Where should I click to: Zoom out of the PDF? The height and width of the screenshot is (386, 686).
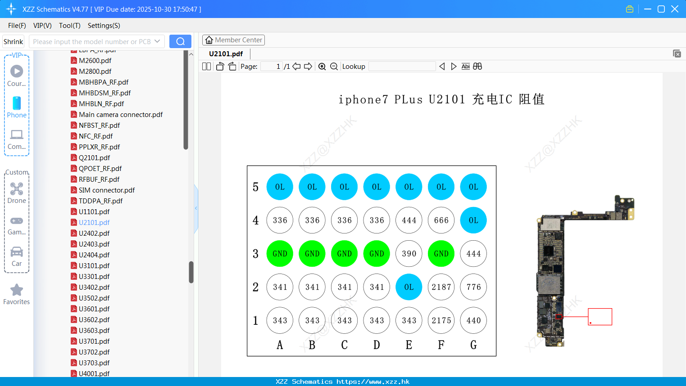334,66
